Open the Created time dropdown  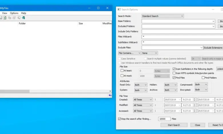[x=143, y=100]
